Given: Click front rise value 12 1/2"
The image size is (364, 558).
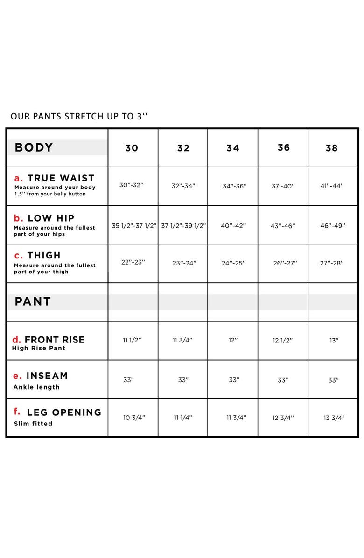Looking at the screenshot, I should [x=283, y=341].
